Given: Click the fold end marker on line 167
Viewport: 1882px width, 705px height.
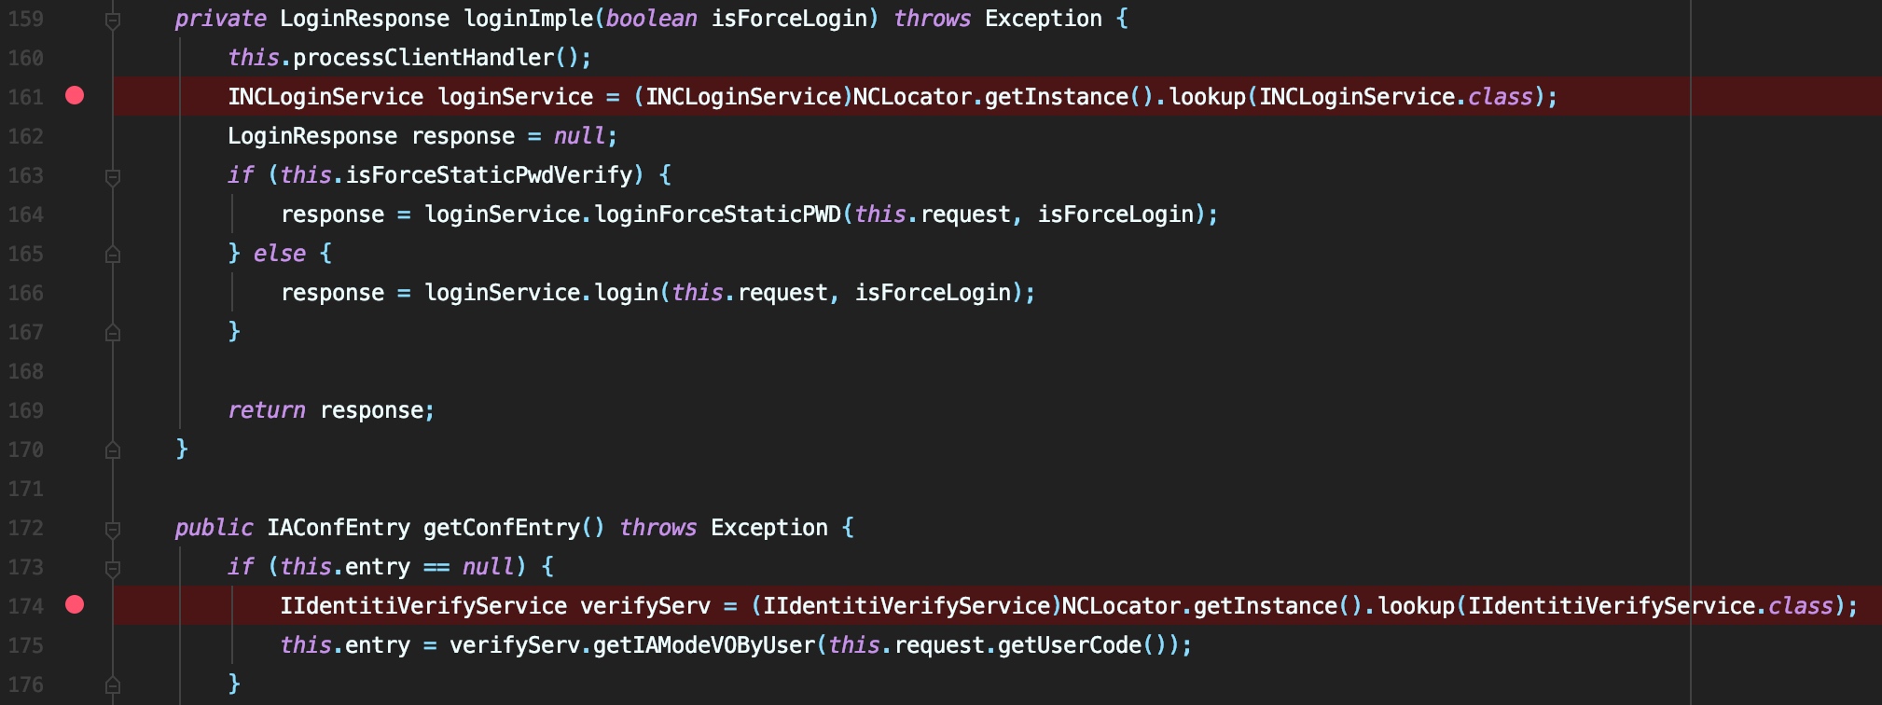Looking at the screenshot, I should pos(113,332).
